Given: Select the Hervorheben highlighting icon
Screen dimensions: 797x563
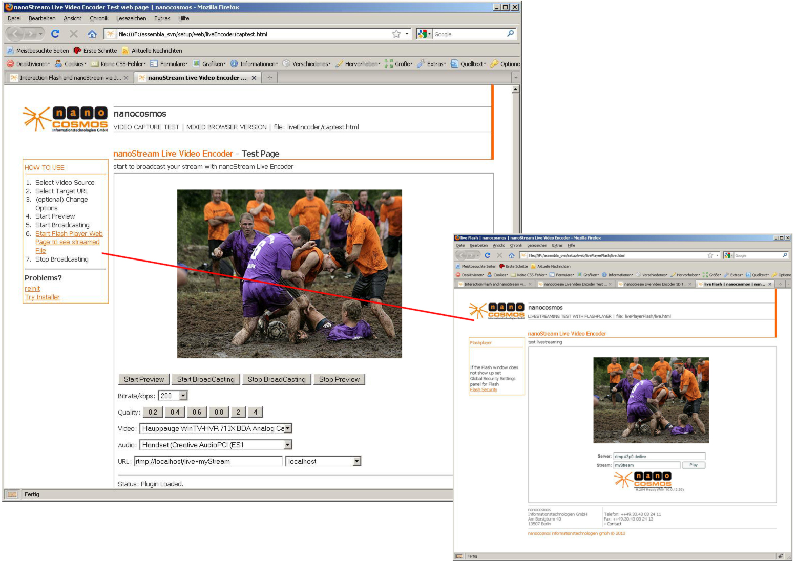Looking at the screenshot, I should click(338, 63).
